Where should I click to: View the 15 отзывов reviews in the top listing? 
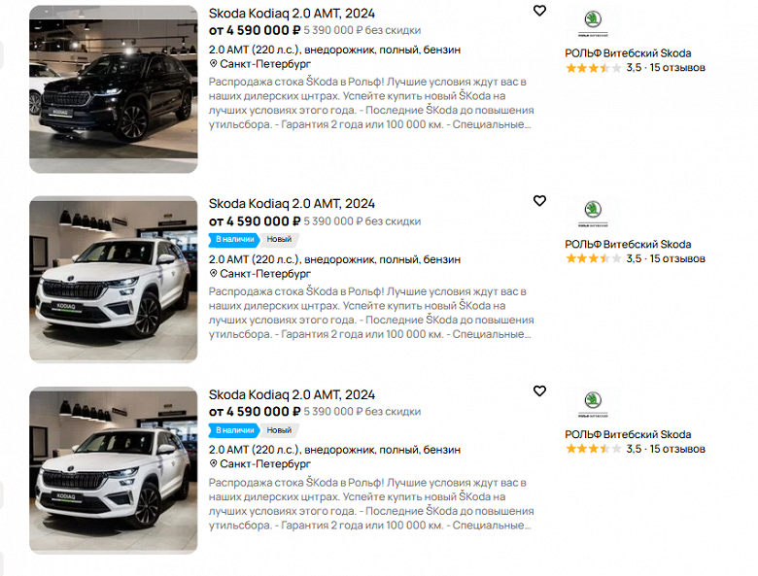(677, 68)
